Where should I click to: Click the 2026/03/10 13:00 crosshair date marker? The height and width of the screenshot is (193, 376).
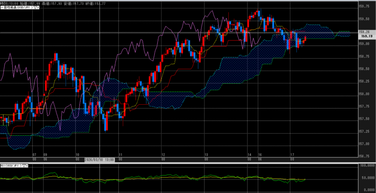pos(99,160)
